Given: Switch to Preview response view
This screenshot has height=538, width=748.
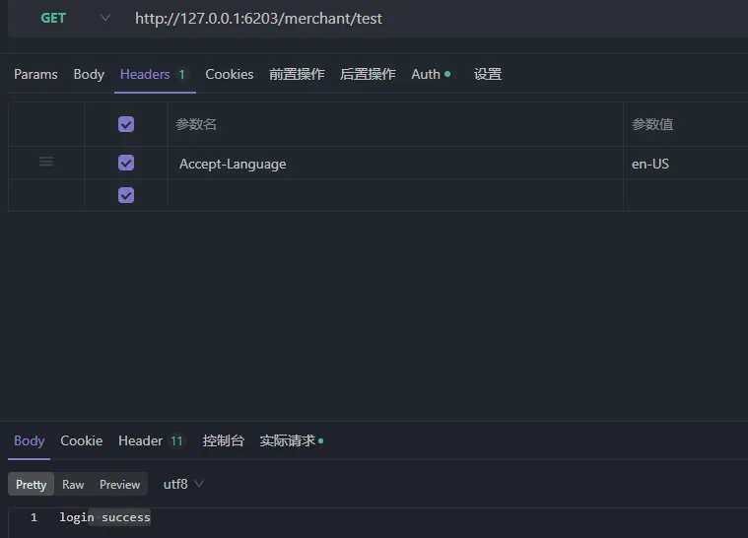Looking at the screenshot, I should tap(119, 485).
